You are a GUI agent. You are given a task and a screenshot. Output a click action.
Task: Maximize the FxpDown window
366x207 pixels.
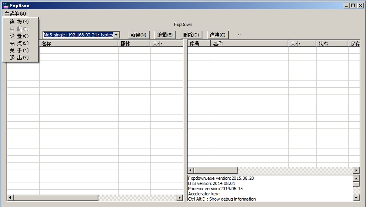click(353, 6)
